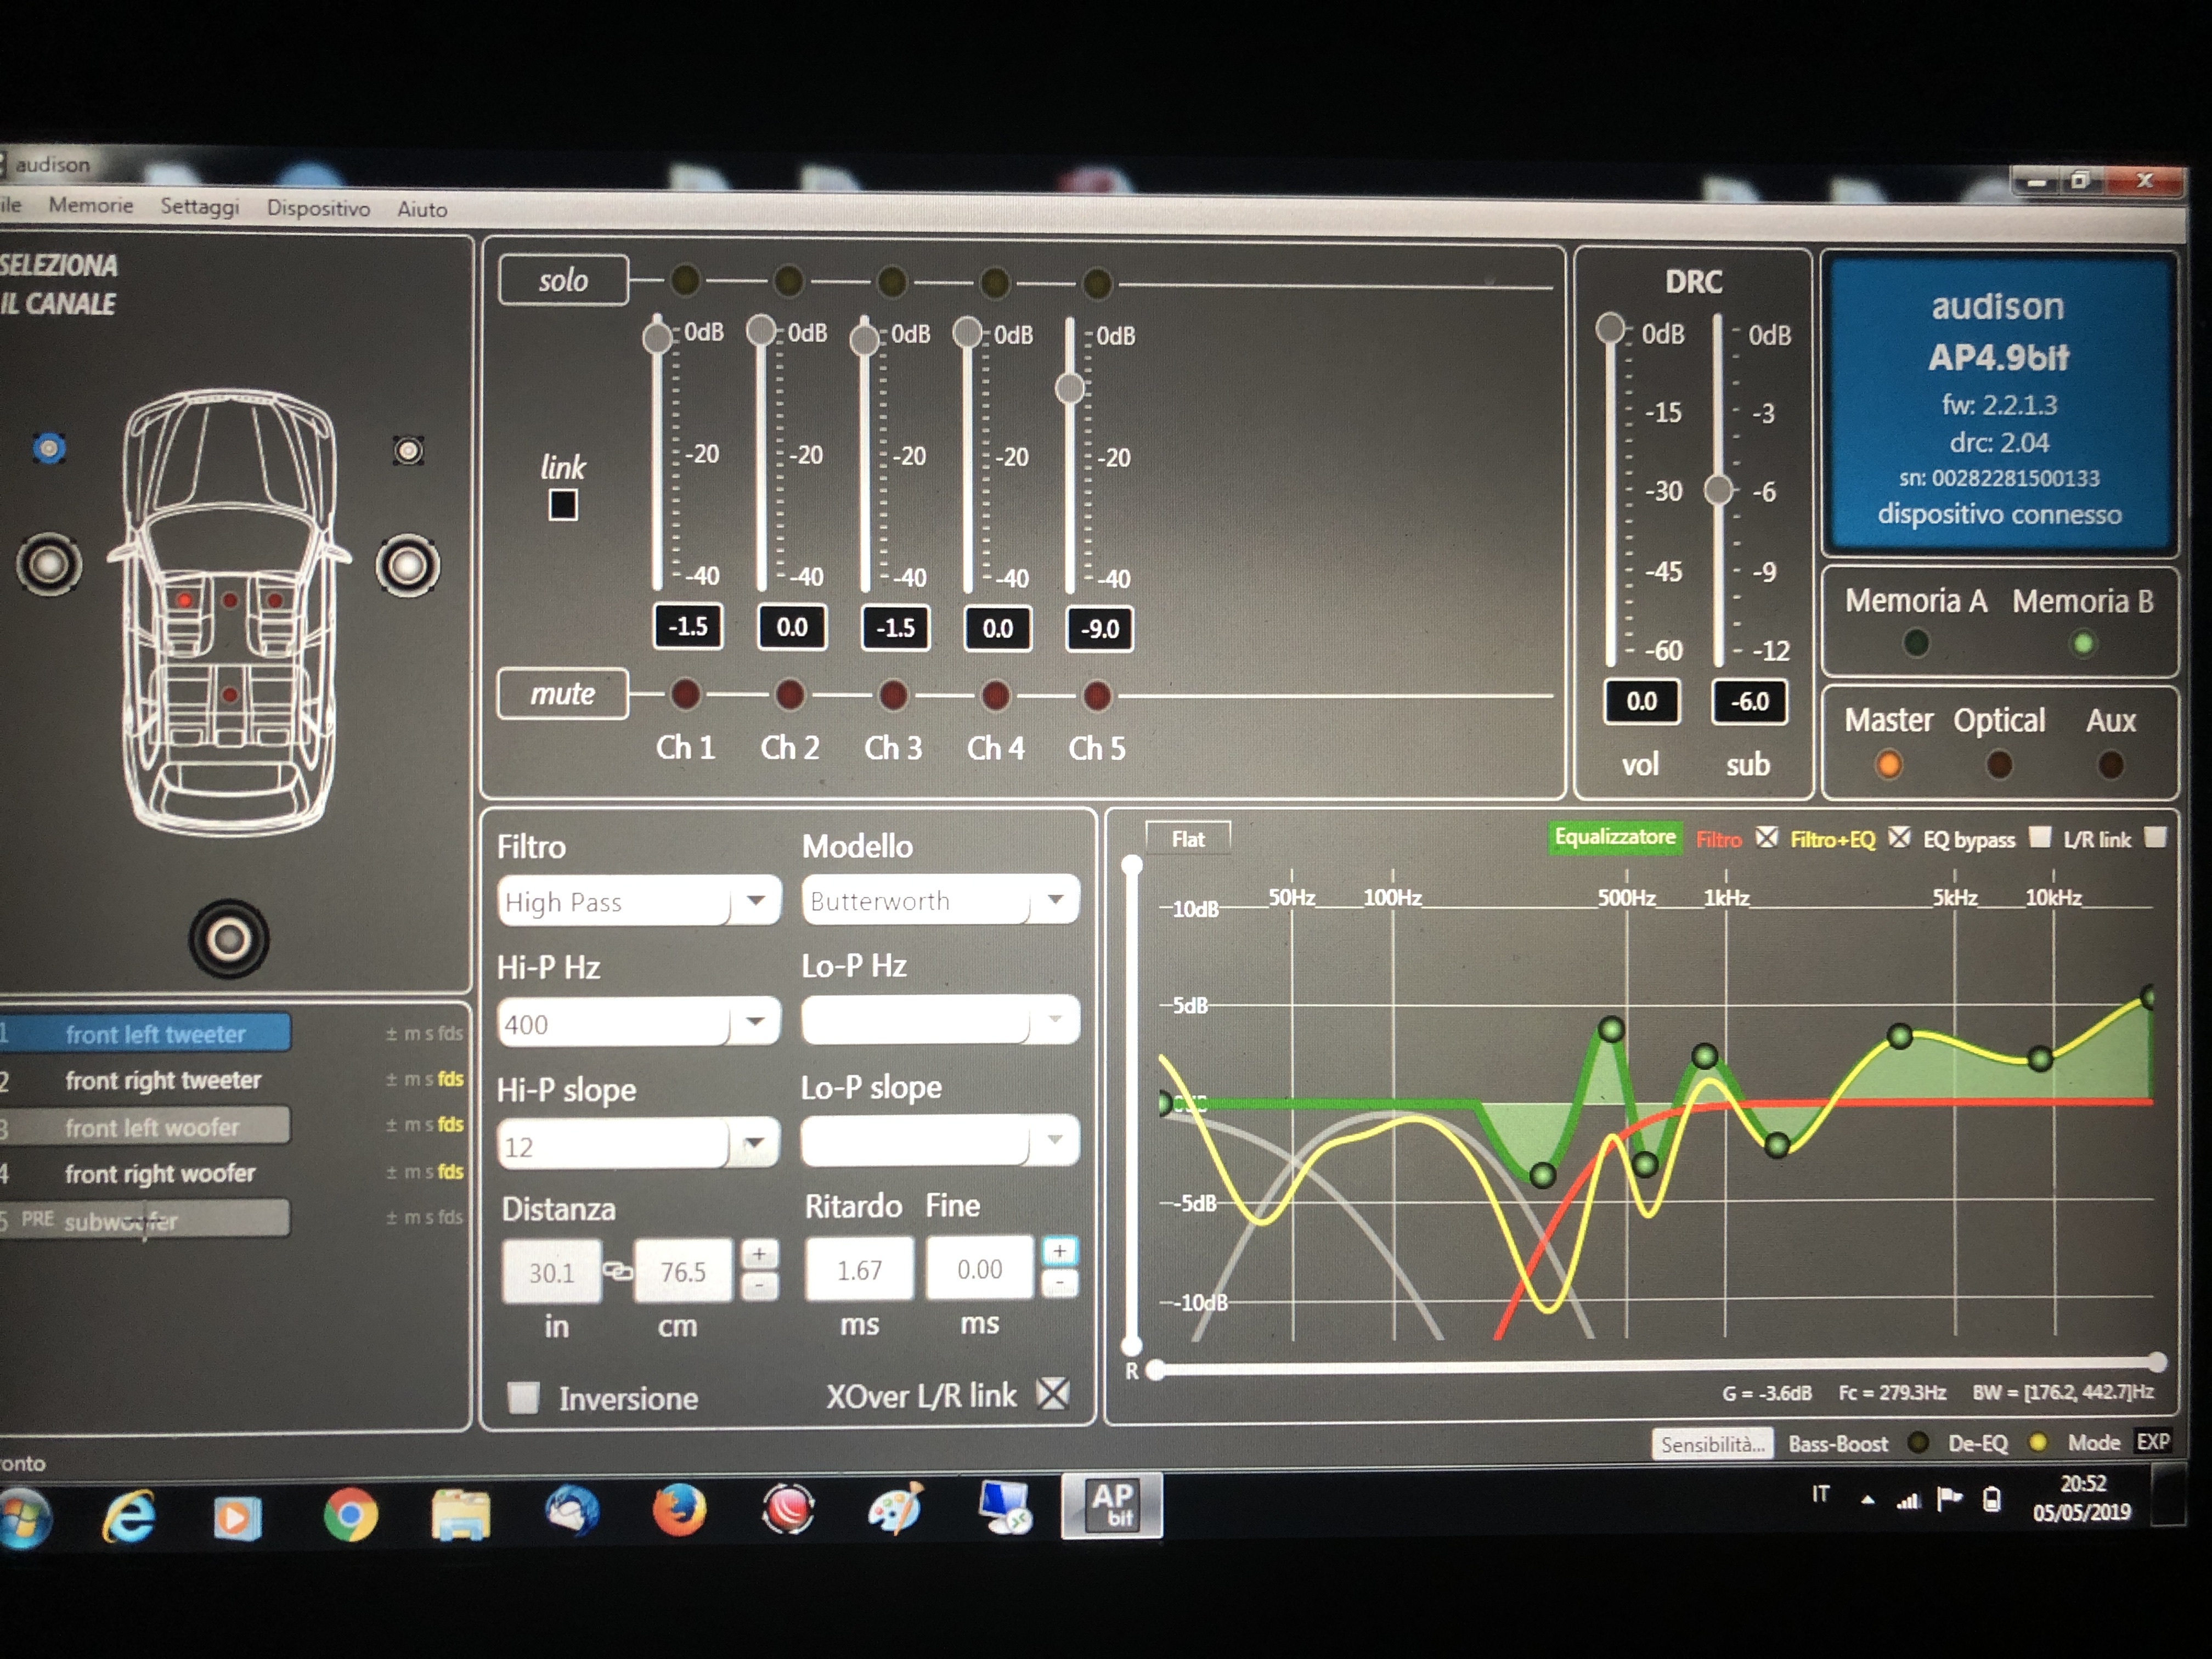Open the remote desktop monitor taskbar icon

1004,1507
